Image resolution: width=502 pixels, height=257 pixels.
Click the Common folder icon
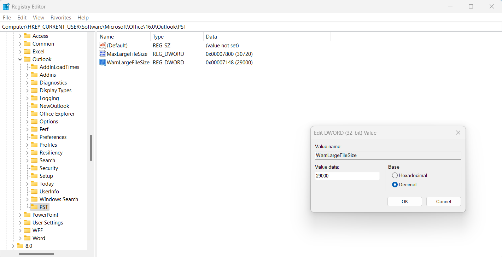27,43
